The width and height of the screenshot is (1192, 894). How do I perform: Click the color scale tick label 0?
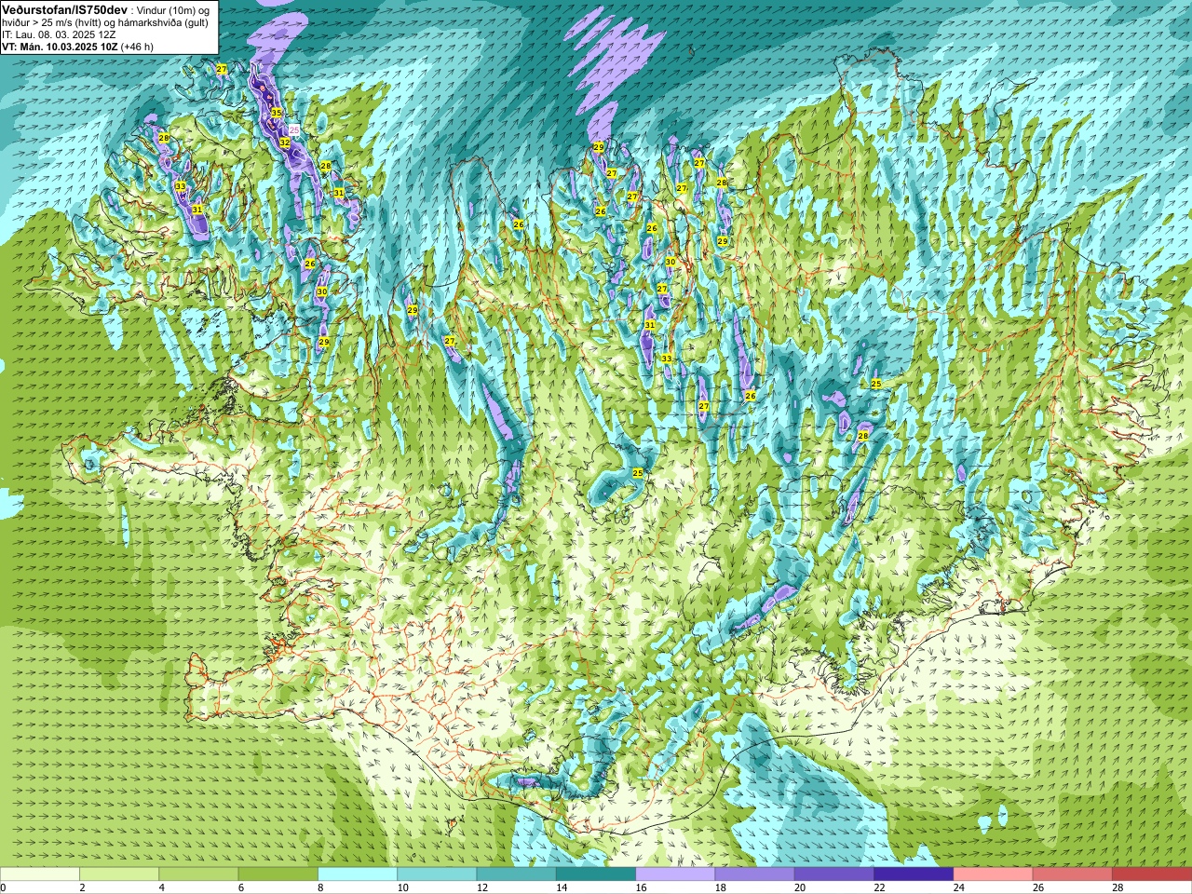click(x=4, y=887)
